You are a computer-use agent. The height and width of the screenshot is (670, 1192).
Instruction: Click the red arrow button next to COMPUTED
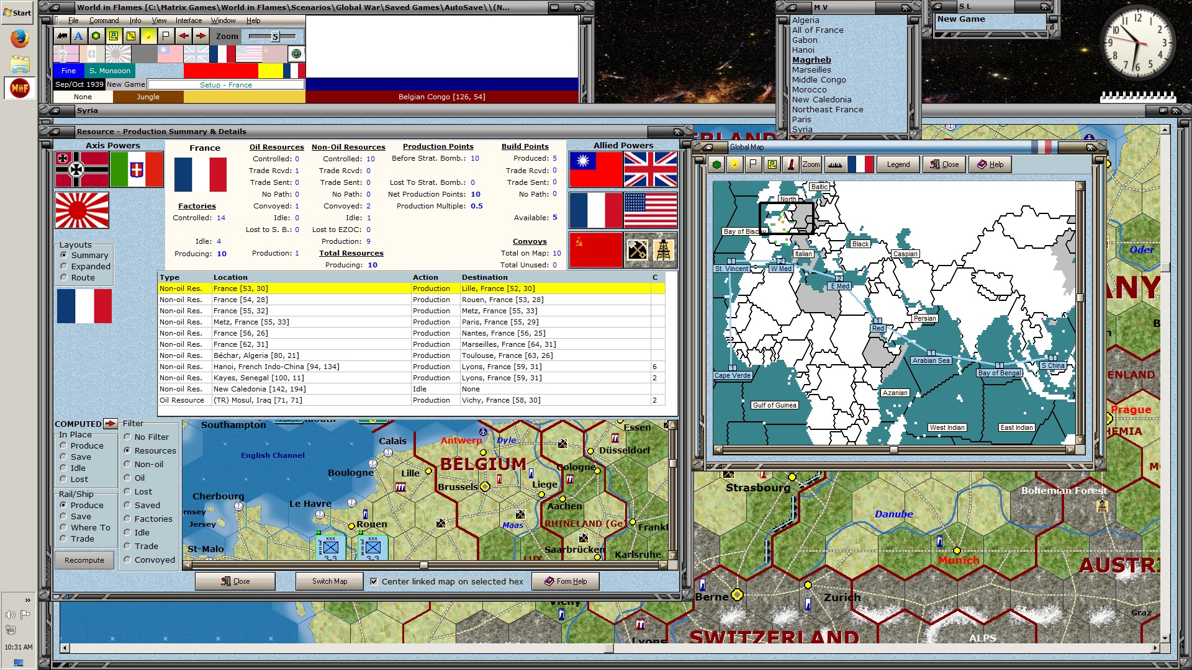click(111, 424)
